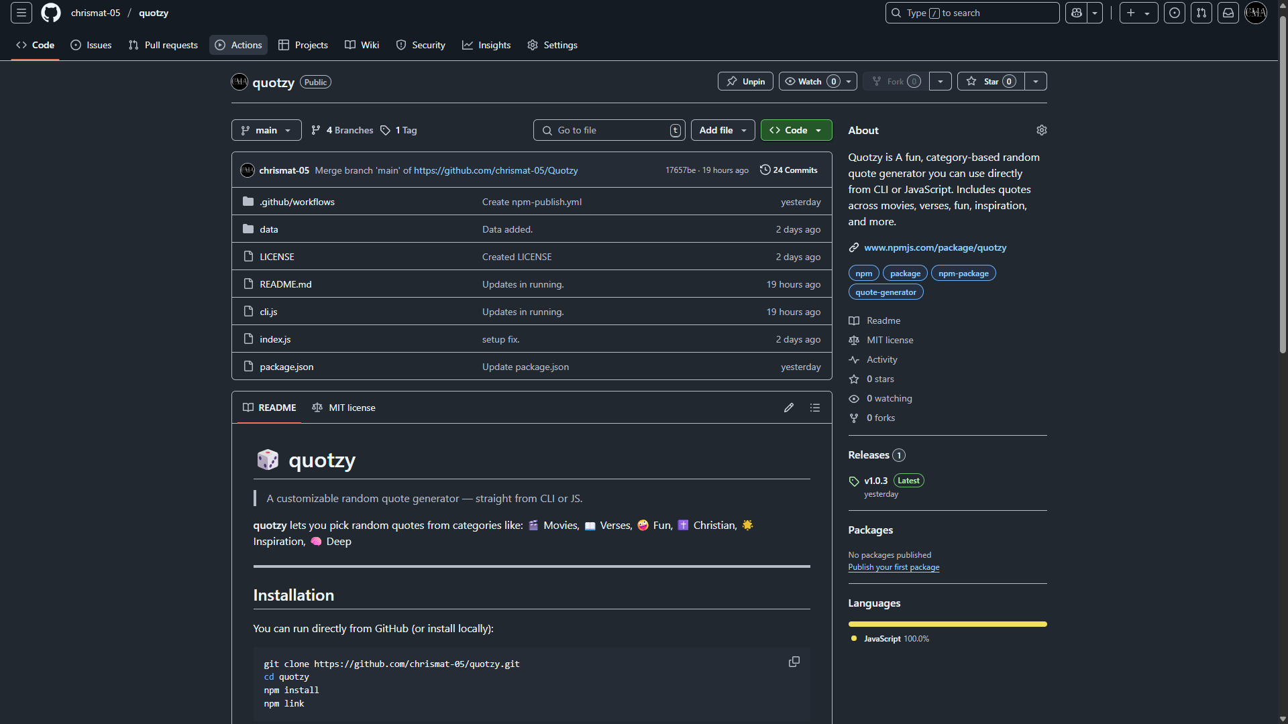Open the cli.js file

pyautogui.click(x=268, y=312)
